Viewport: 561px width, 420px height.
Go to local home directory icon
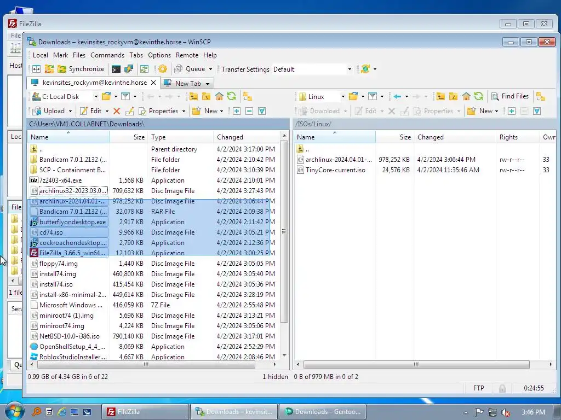pyautogui.click(x=219, y=96)
